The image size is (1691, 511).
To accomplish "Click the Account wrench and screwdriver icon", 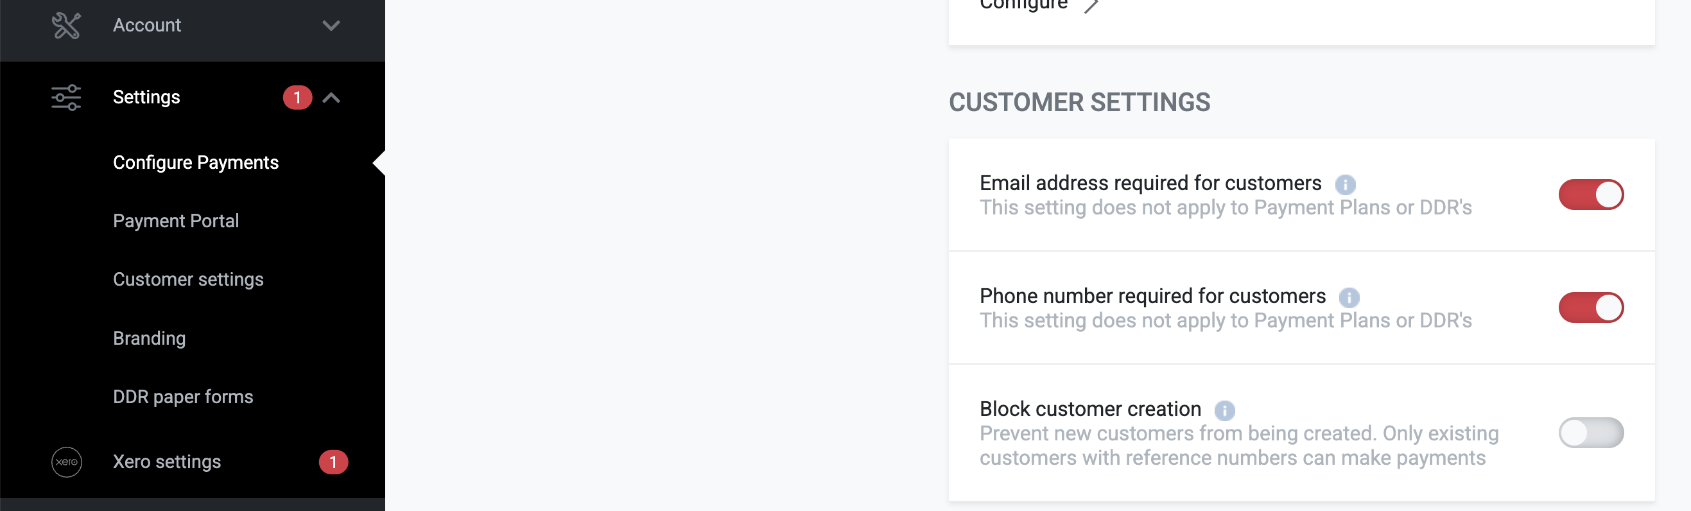I will pyautogui.click(x=66, y=26).
